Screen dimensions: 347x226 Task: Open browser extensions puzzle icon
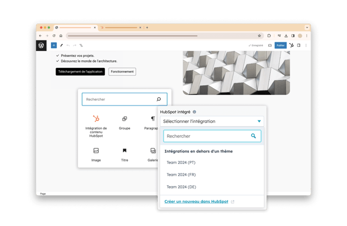point(269,36)
